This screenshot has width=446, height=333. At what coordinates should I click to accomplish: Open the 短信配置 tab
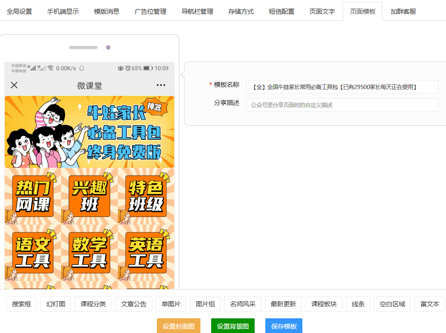pyautogui.click(x=282, y=12)
